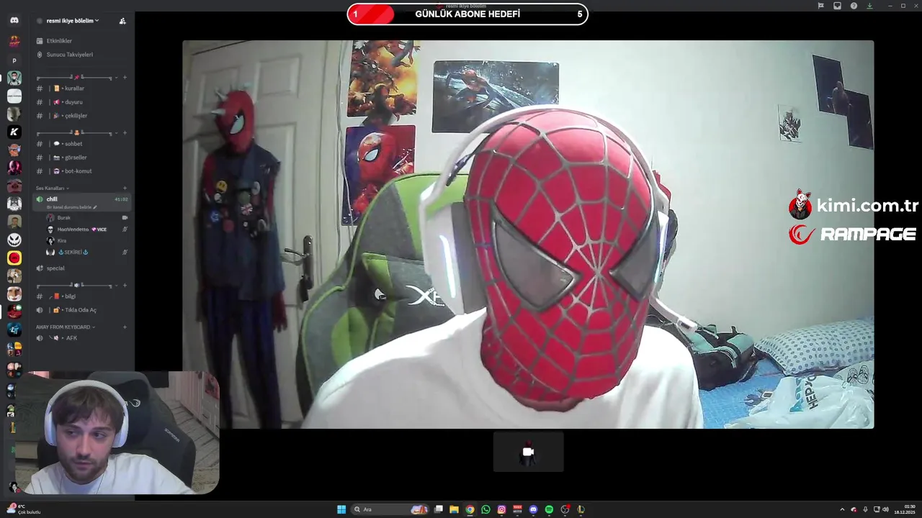922x518 pixels.
Task: Open Discord inbox icon in title bar
Action: (837, 6)
